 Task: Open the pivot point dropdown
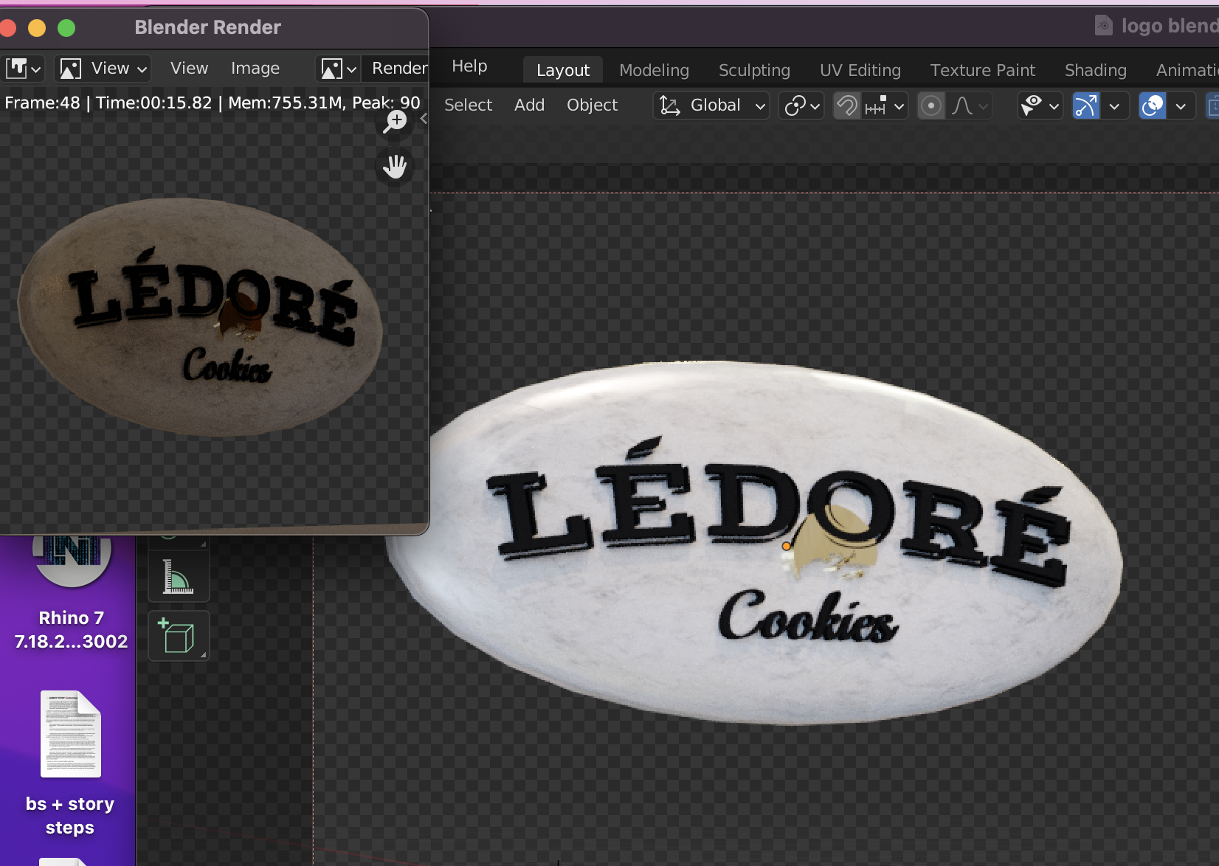tap(801, 105)
